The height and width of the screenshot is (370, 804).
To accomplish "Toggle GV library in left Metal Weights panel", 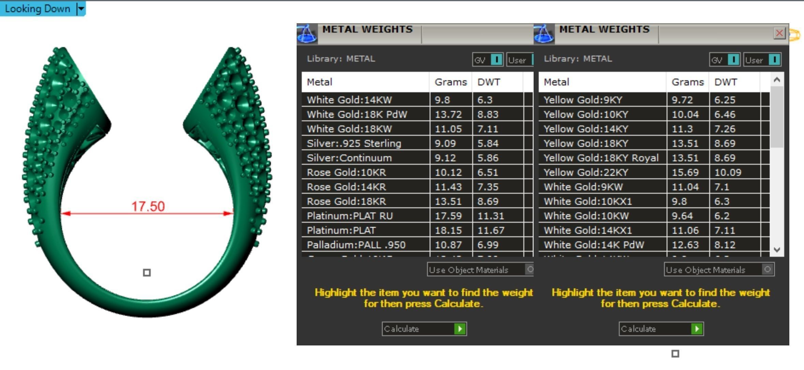I will coord(488,60).
